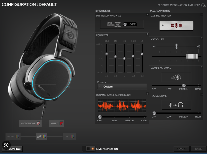Screen dimensions: 207x154
Task: Set dynamic range compression to MEDIUM
Action: pyautogui.click(x=129, y=121)
